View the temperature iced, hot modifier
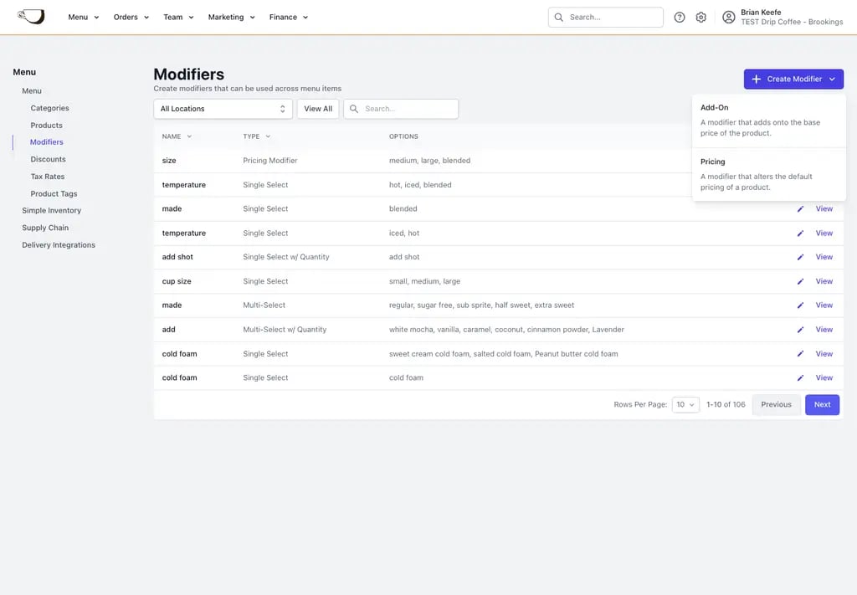Image resolution: width=857 pixels, height=595 pixels. point(824,233)
